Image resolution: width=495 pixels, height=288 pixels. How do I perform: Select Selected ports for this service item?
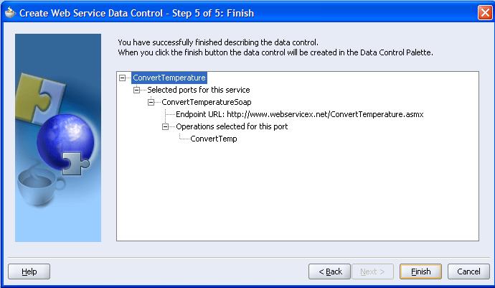(x=198, y=90)
